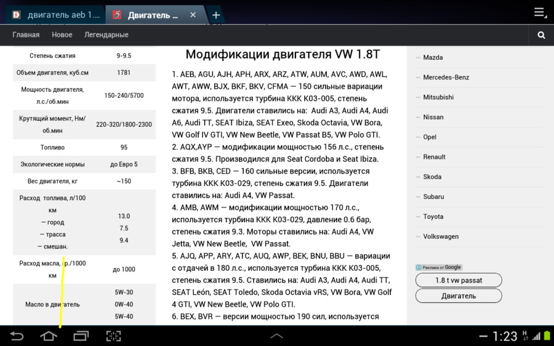Click the Двигатель ad button
Screen dimensions: 554x346
tap(459, 296)
